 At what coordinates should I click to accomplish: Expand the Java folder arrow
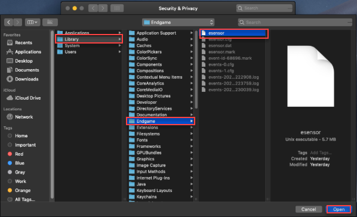[x=192, y=184]
